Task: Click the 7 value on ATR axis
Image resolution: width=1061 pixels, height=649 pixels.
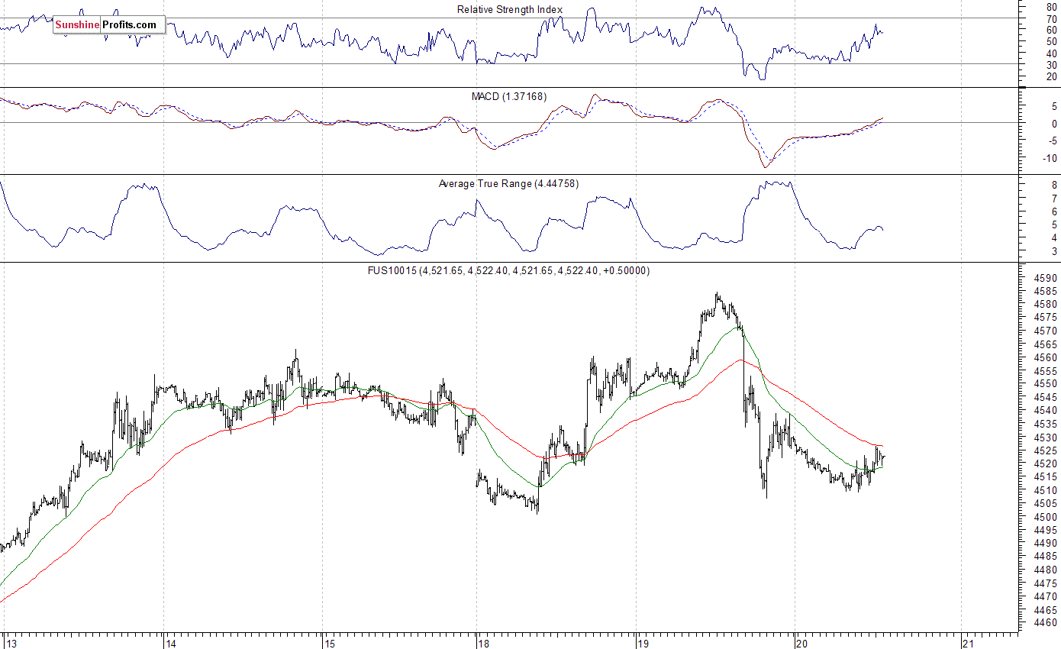Action: click(1055, 198)
